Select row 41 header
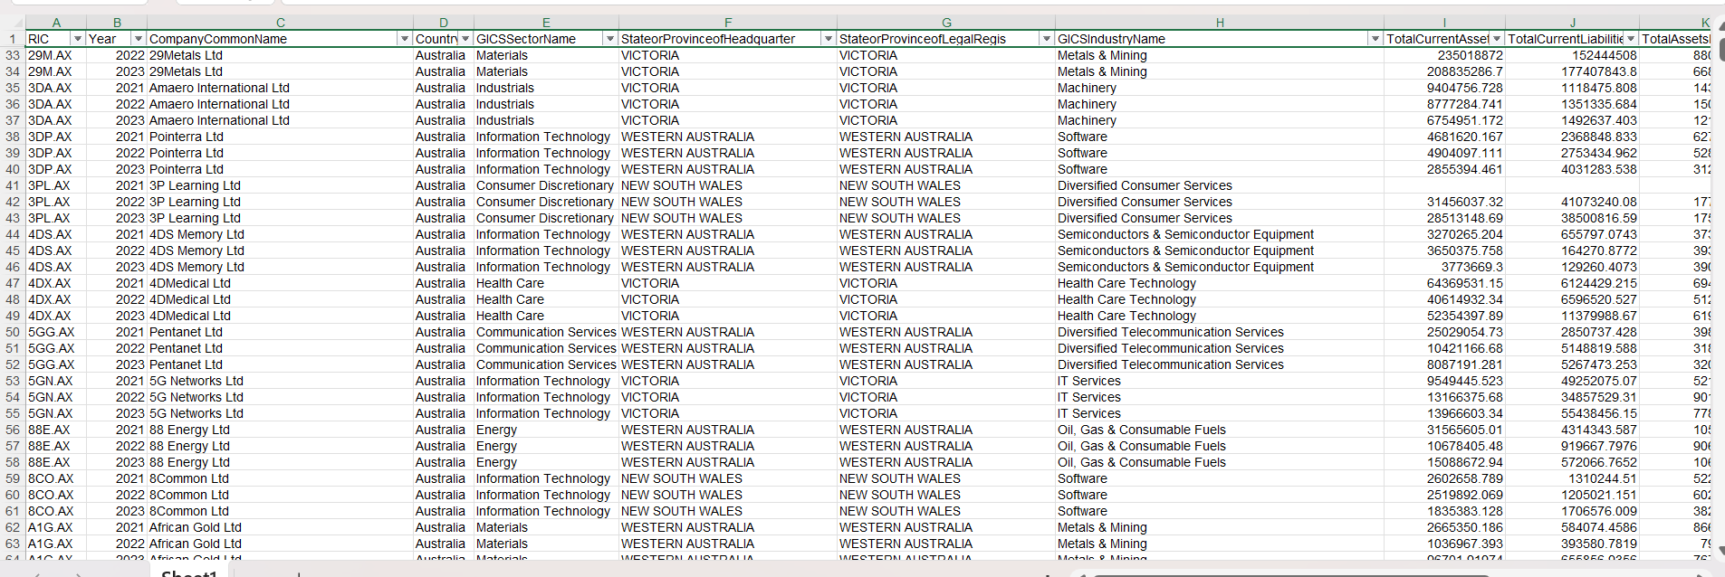The height and width of the screenshot is (577, 1725). [x=13, y=185]
